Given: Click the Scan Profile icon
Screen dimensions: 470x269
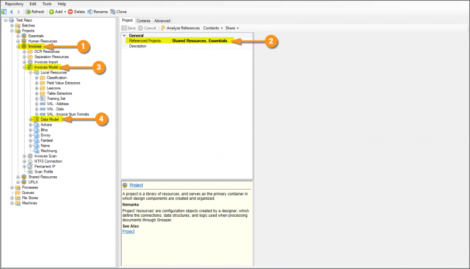Looking at the screenshot, I should 30,172.
